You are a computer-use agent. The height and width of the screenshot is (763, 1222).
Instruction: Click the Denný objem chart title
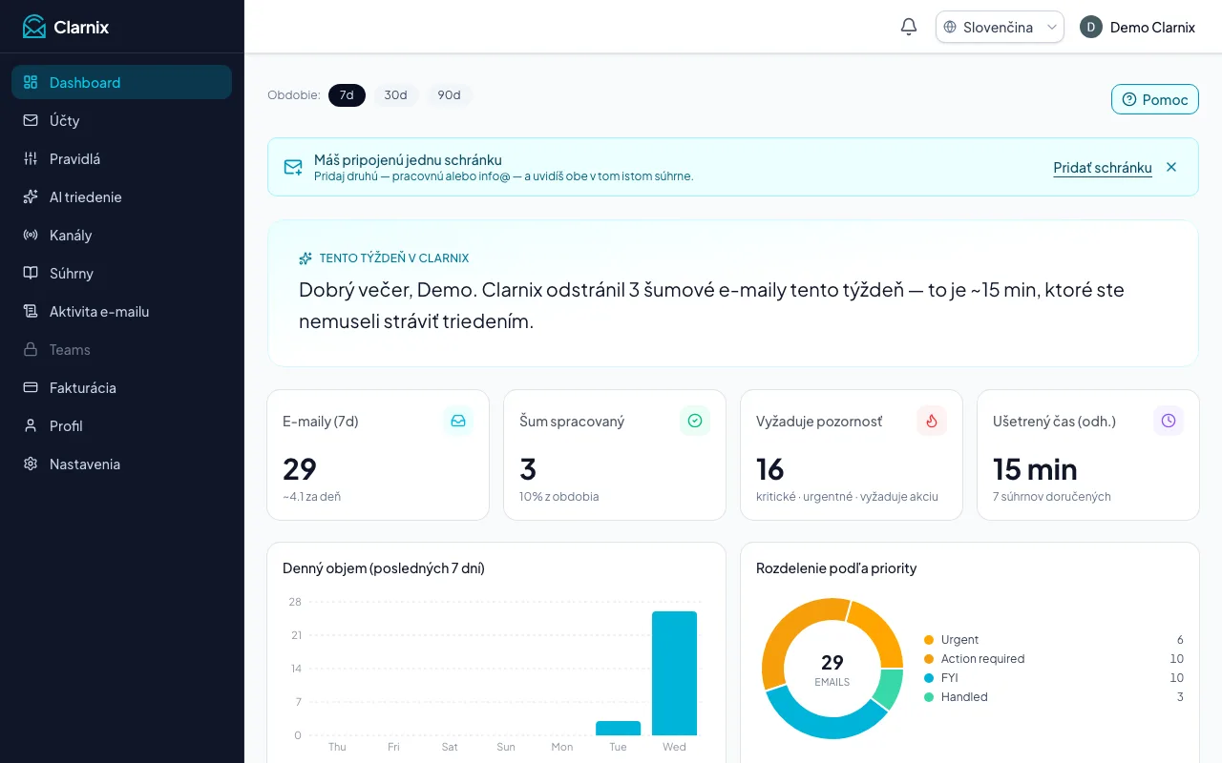pos(384,568)
